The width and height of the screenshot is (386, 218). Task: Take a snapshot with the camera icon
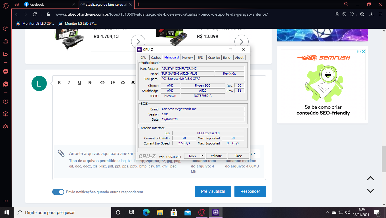337,14
